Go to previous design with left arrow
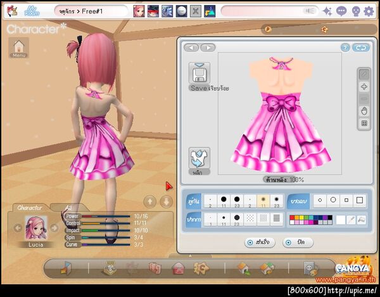Screen dimensions: 380x297 [x=191, y=47]
